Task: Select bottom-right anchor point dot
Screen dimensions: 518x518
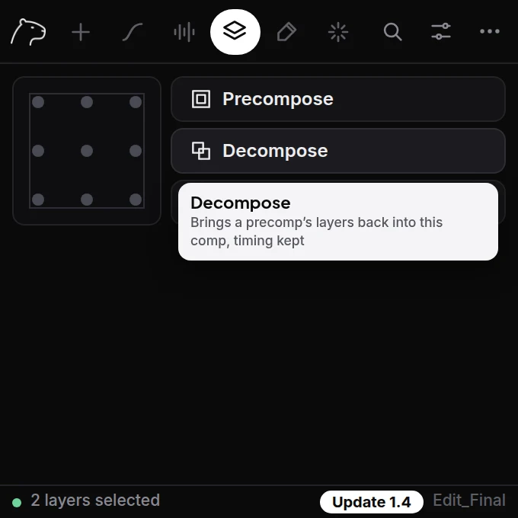Action: [x=136, y=200]
